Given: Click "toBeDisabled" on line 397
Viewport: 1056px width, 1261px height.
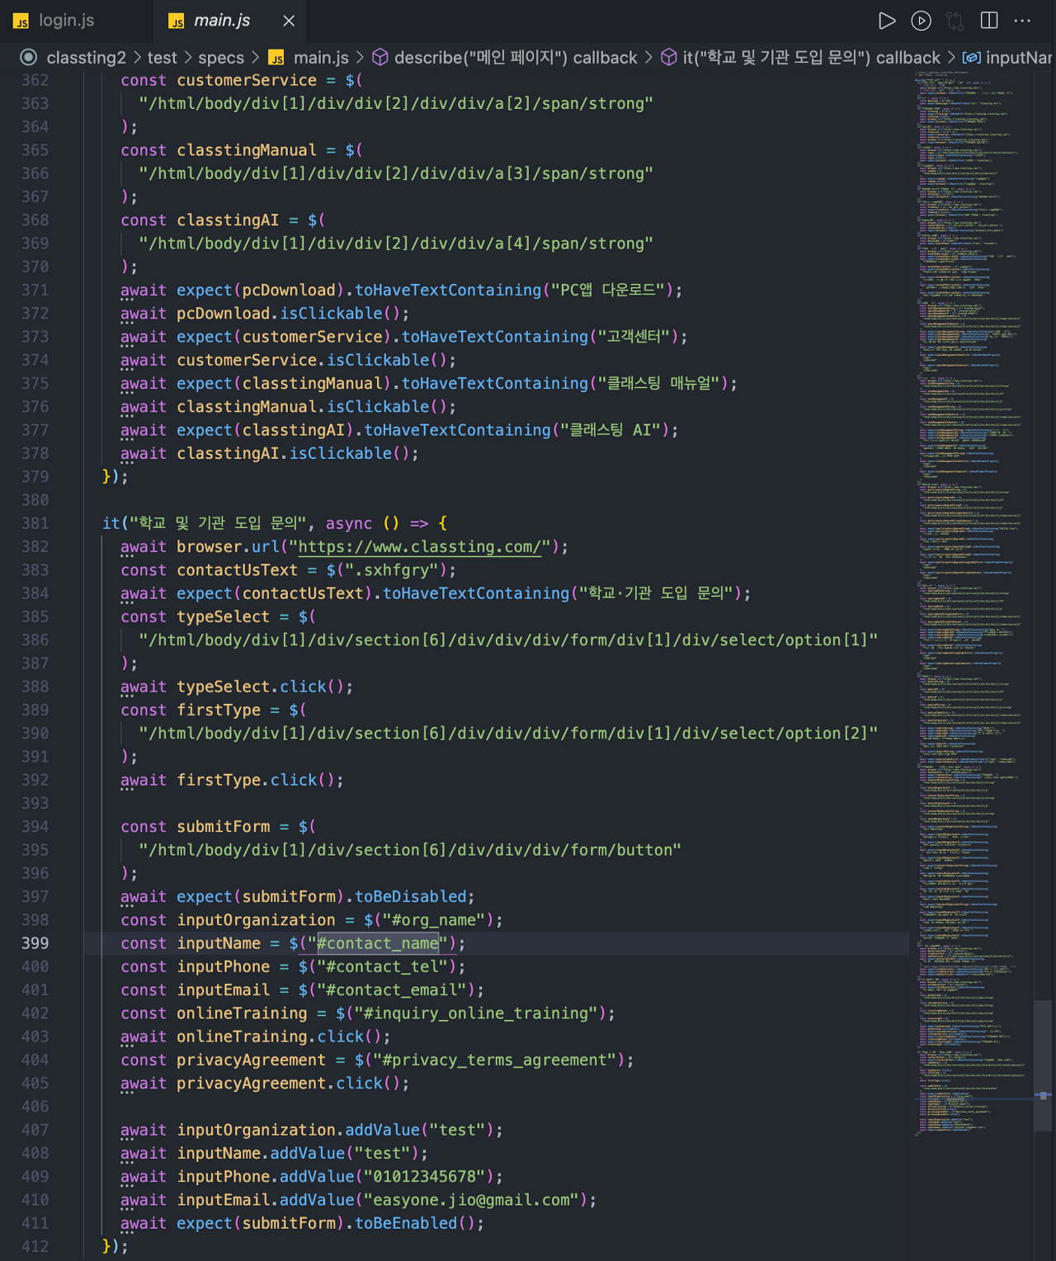Looking at the screenshot, I should (411, 897).
